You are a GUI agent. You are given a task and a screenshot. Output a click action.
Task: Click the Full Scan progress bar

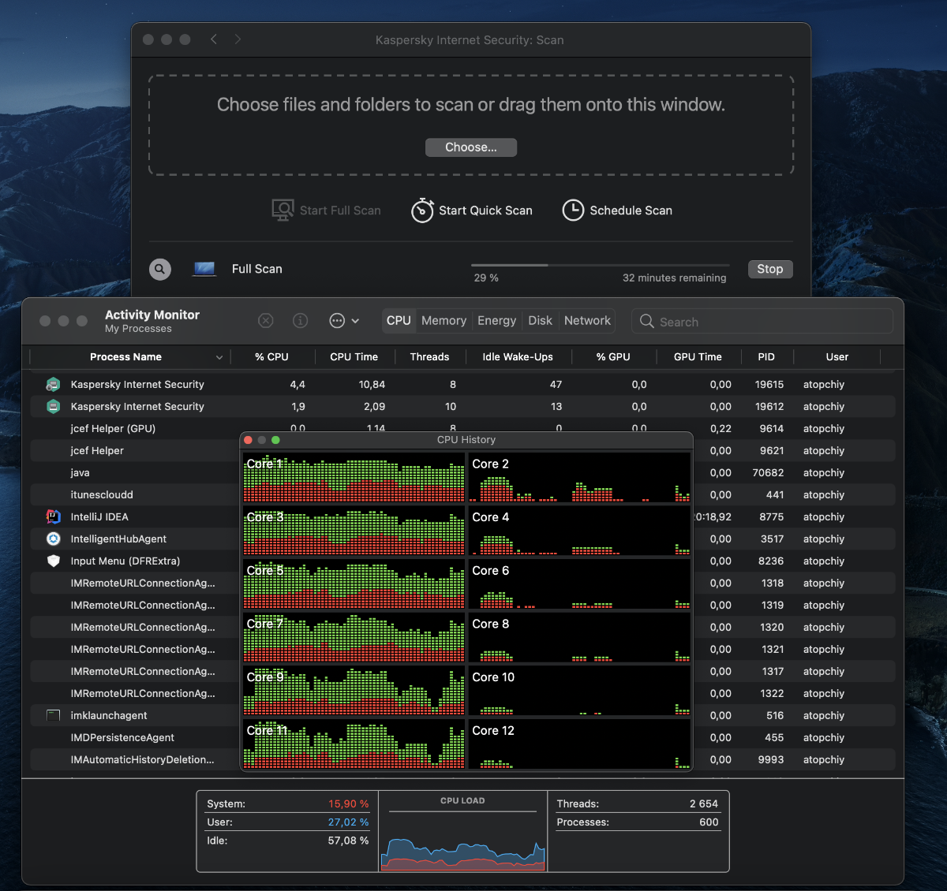click(600, 266)
